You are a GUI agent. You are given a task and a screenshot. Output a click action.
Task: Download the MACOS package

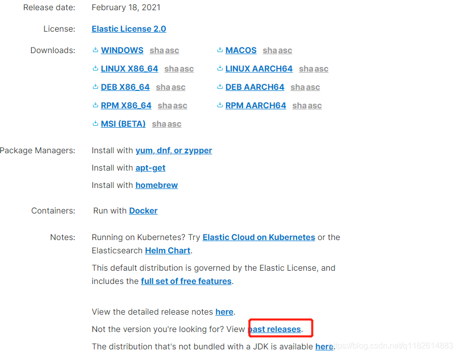pos(241,50)
